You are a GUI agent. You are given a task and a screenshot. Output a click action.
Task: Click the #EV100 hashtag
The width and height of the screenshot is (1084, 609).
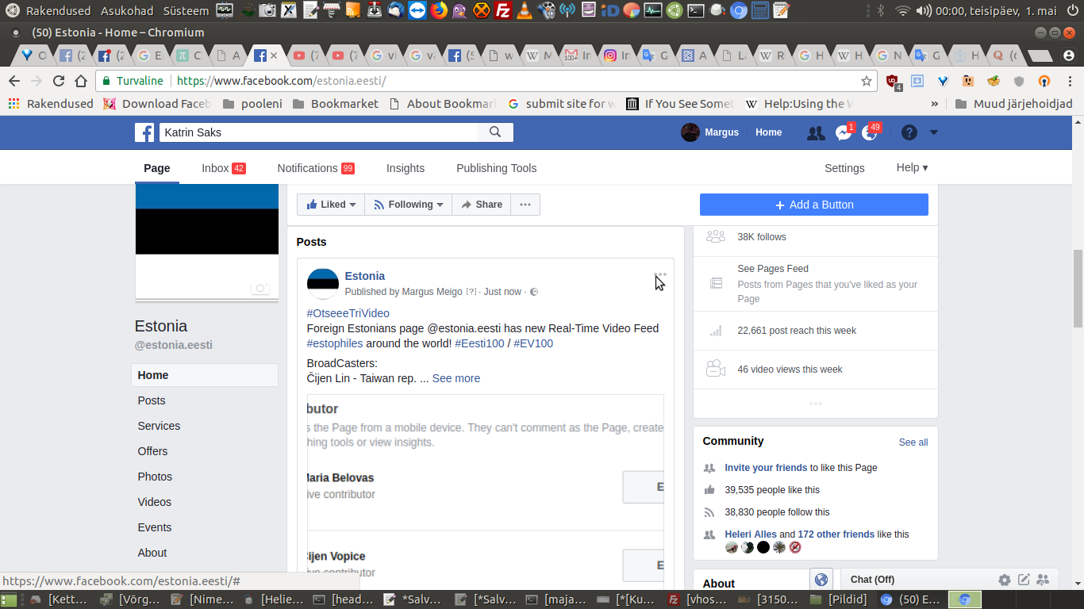click(533, 343)
